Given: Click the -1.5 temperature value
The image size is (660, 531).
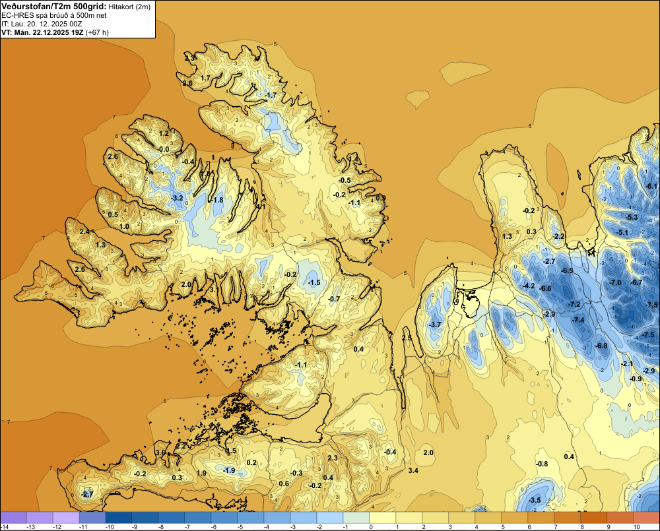Looking at the screenshot, I should (x=314, y=282).
